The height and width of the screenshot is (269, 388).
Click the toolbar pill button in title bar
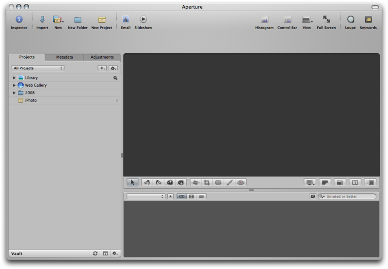(375, 7)
